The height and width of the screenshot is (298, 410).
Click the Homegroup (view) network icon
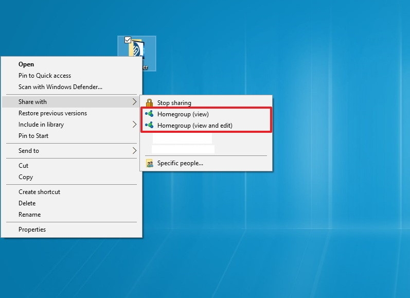(149, 114)
